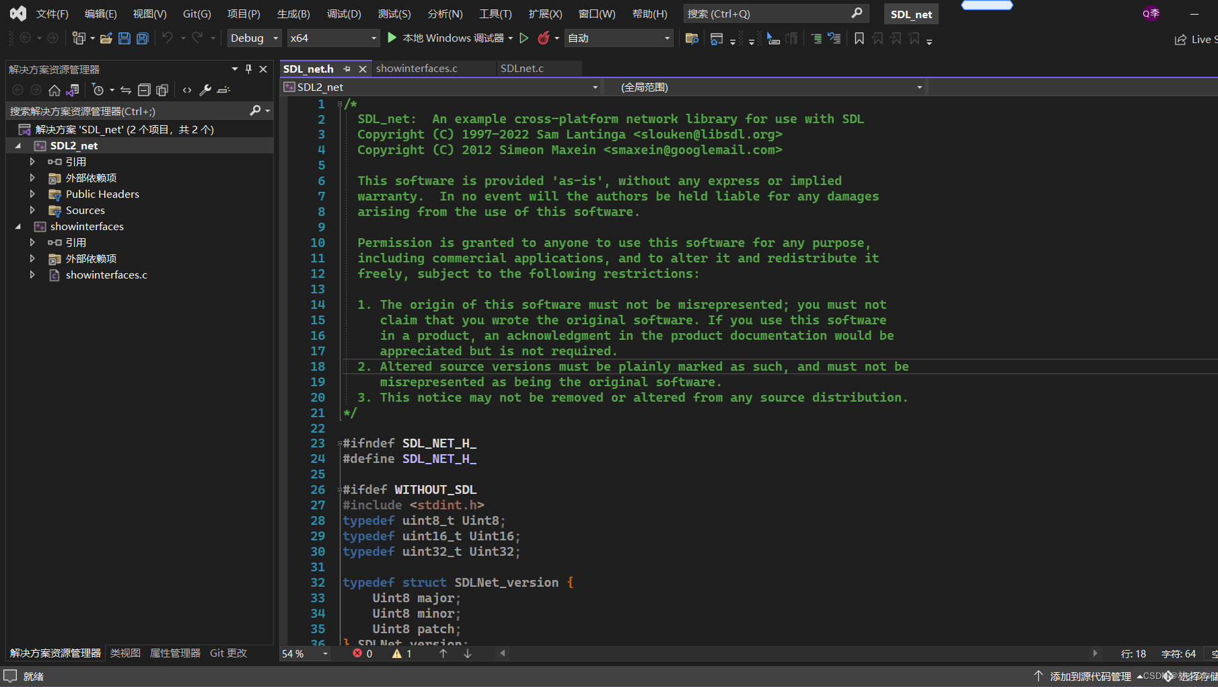Collapse all items in Solution Explorer
Screen dimensions: 1218x687
point(144,89)
